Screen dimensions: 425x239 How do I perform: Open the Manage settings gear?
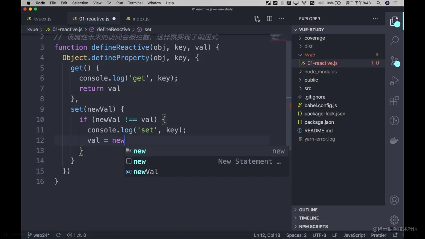point(394,220)
